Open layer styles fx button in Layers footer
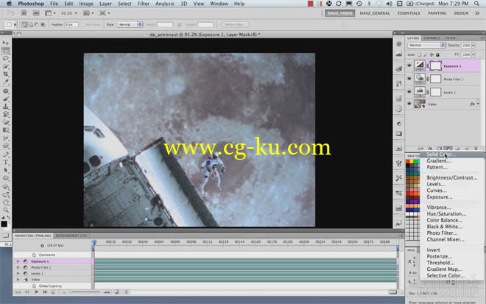 coord(430,149)
